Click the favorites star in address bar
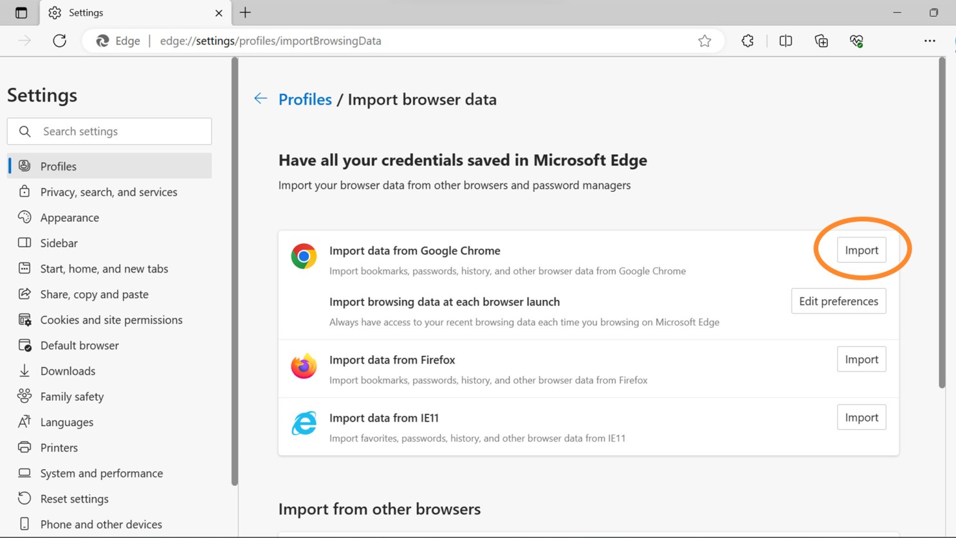This screenshot has height=538, width=956. coord(704,41)
